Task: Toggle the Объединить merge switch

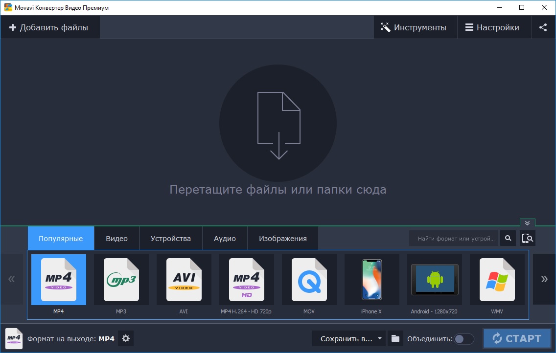Action: [x=463, y=339]
